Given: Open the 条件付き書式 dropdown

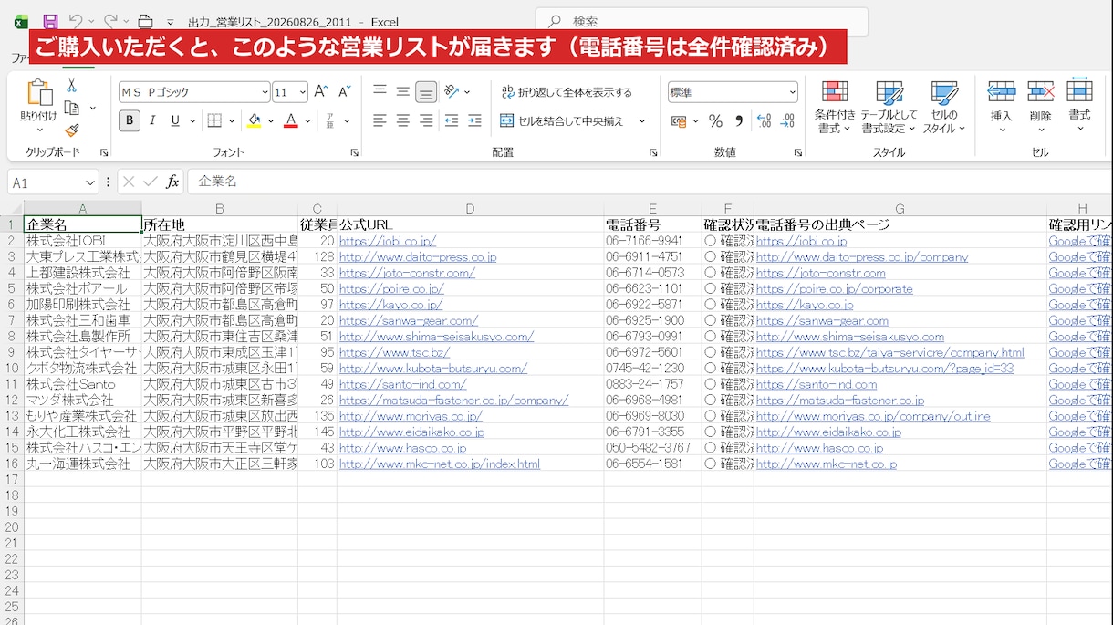Looking at the screenshot, I should 835,107.
